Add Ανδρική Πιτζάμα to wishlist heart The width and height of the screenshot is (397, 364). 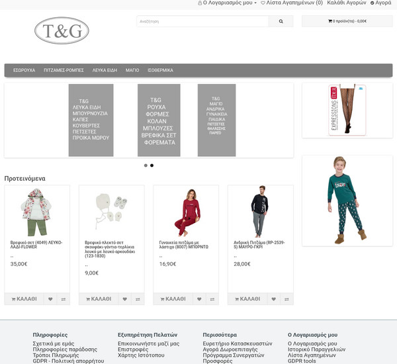point(274,299)
